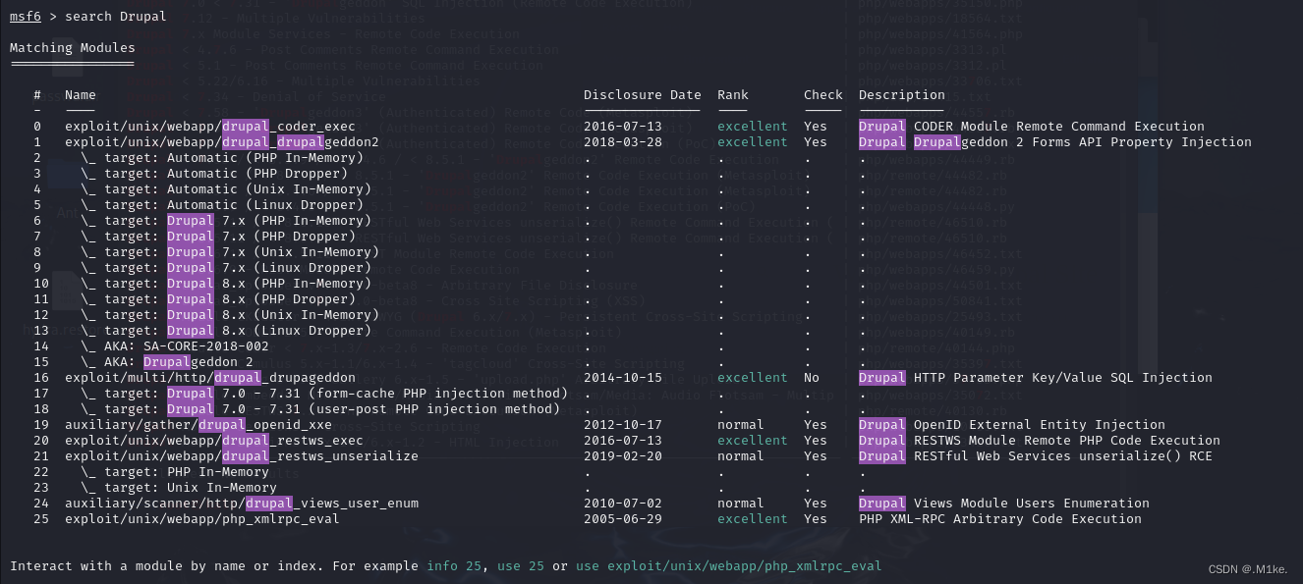Click the 'Matching Modules' heading
The height and width of the screenshot is (584, 1303).
tap(73, 48)
